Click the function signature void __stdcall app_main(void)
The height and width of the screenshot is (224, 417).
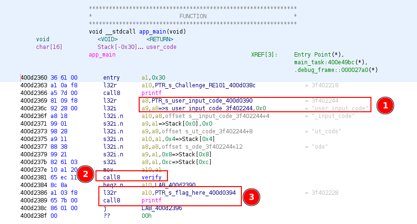pyautogui.click(x=138, y=32)
